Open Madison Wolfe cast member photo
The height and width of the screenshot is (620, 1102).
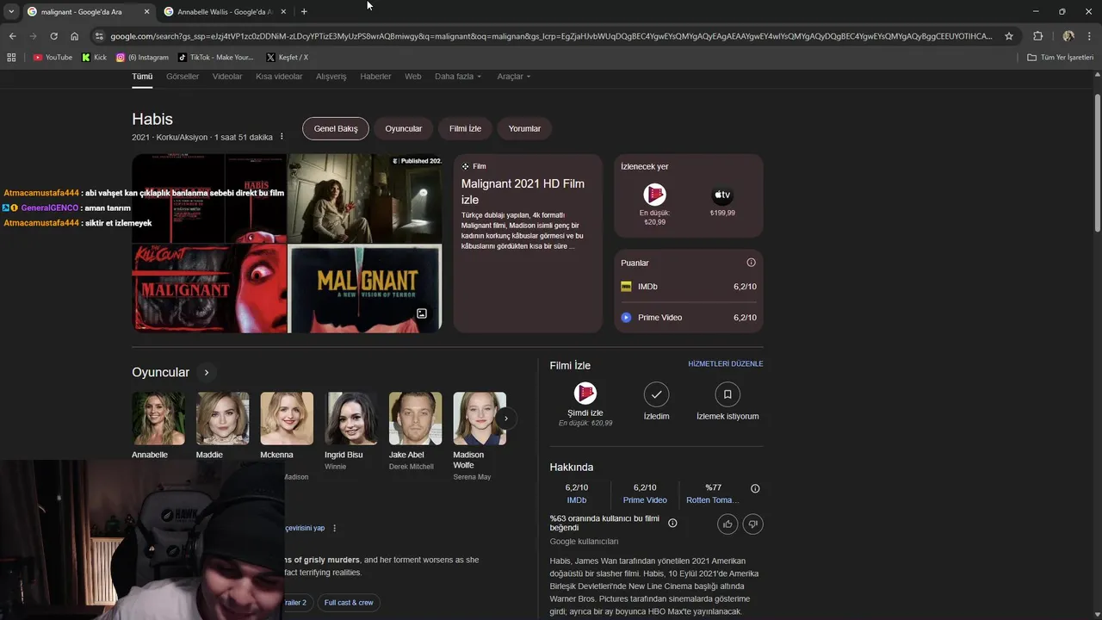click(x=480, y=418)
